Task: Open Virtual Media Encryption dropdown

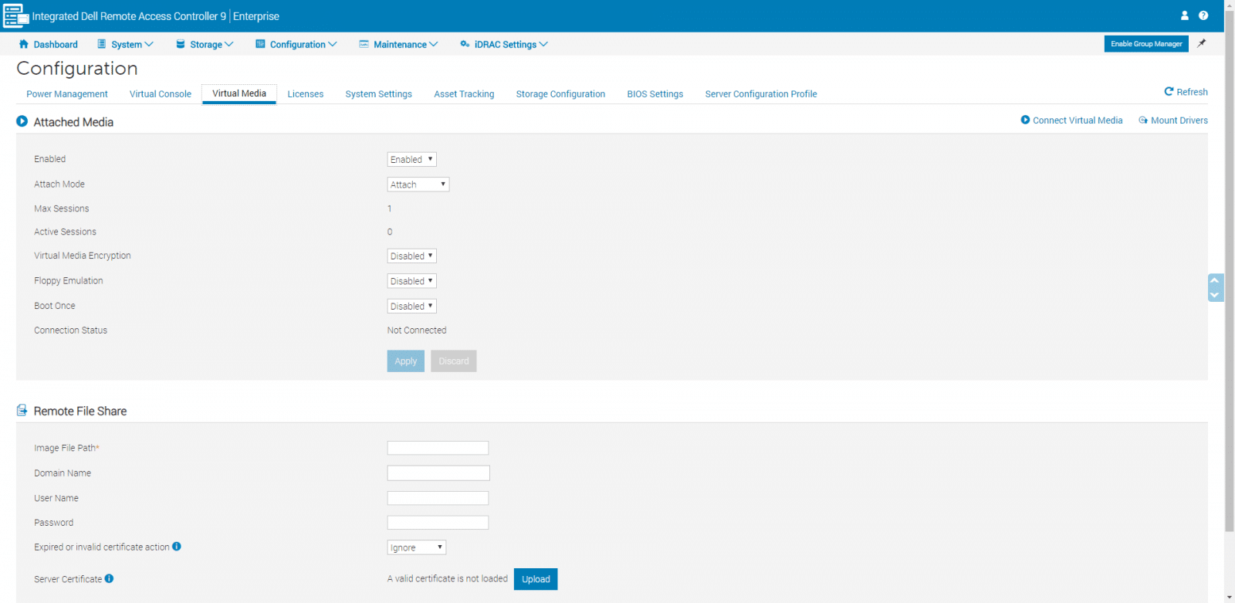Action: coord(411,256)
